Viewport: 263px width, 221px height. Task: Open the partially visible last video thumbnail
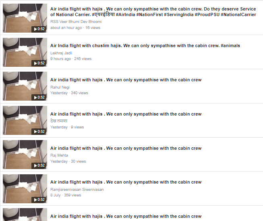[25, 215]
